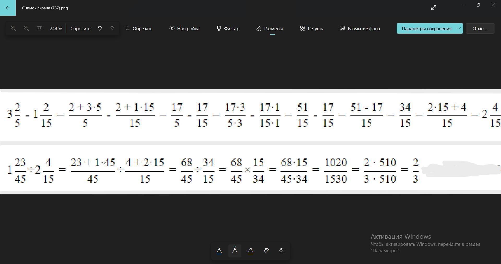Click the 1:1 actual size icon
This screenshot has height=264, width=501.
point(39,28)
